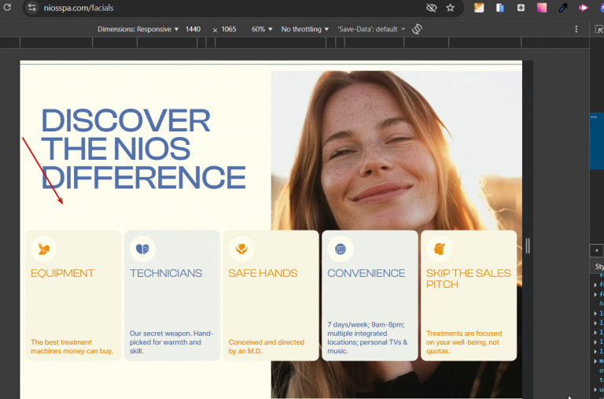The image size is (604, 399).
Task: Open the 60% zoom level dropdown
Action: (x=262, y=29)
